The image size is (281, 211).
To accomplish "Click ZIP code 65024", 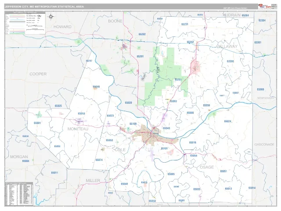I will coord(227,121).
